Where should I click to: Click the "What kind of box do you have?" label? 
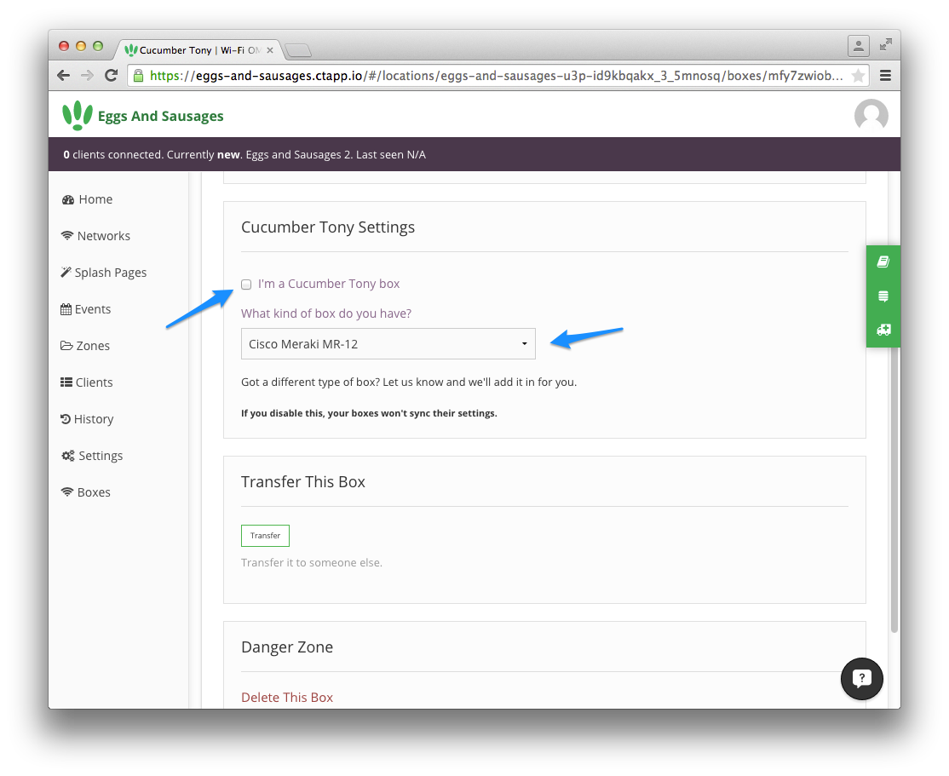326,313
